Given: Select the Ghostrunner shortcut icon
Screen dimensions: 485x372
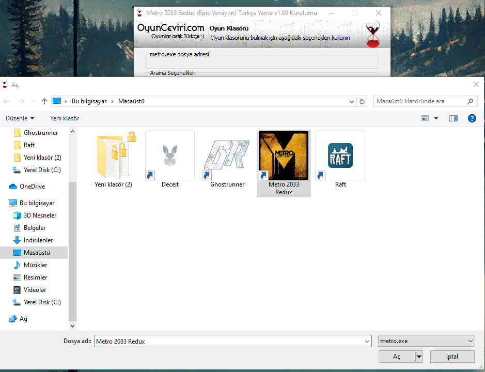Looking at the screenshot, I should (227, 156).
